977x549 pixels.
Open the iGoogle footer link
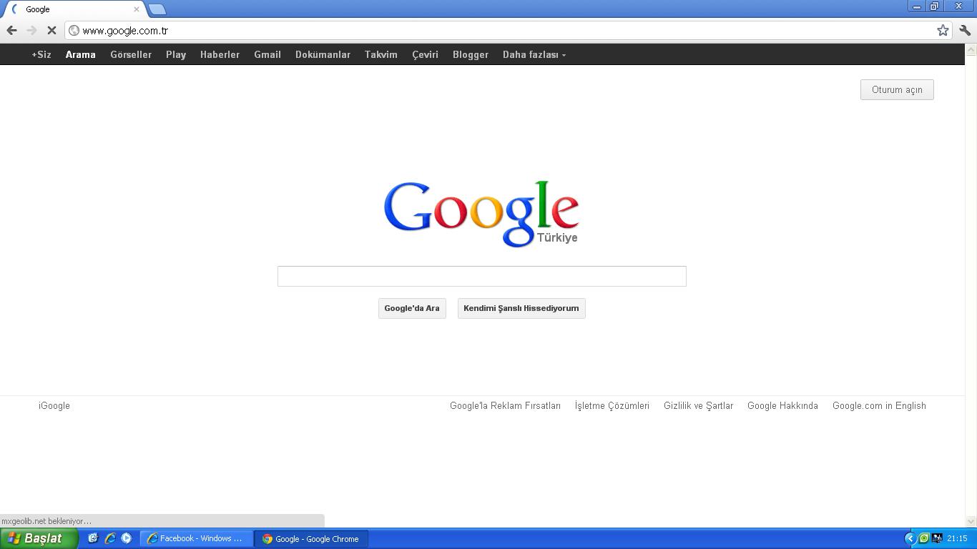pyautogui.click(x=54, y=405)
